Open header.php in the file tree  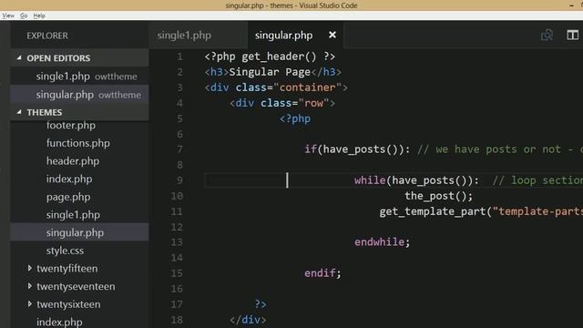pyautogui.click(x=73, y=161)
